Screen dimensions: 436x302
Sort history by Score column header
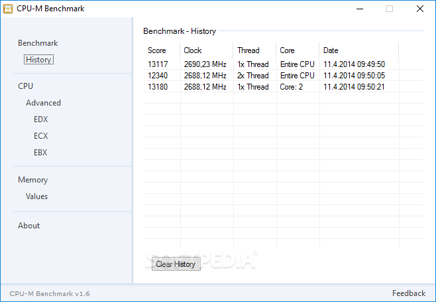point(162,50)
